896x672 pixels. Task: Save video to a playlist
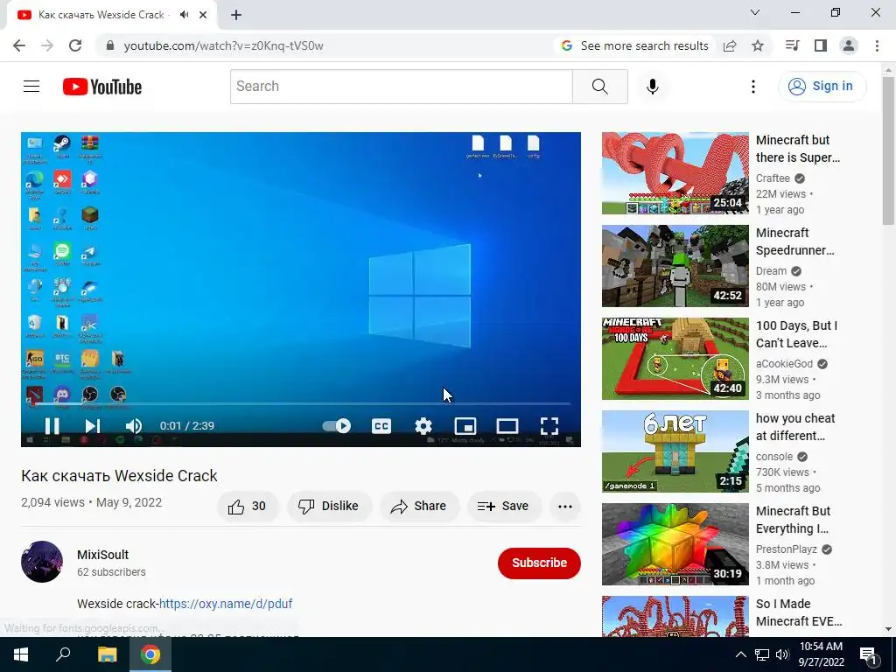click(x=503, y=507)
